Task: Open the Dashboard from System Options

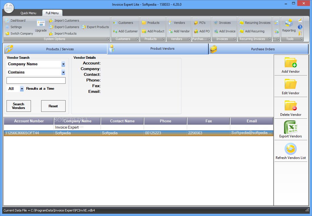Action: [16, 20]
